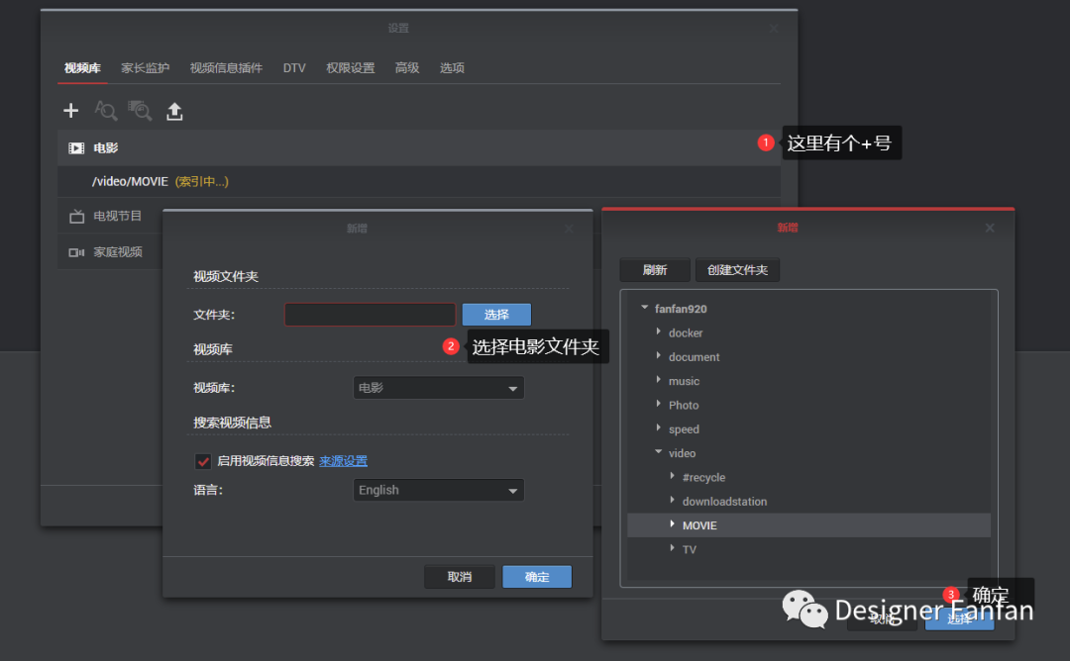
Task: Click the plus icon to add a video folder
Action: click(70, 111)
